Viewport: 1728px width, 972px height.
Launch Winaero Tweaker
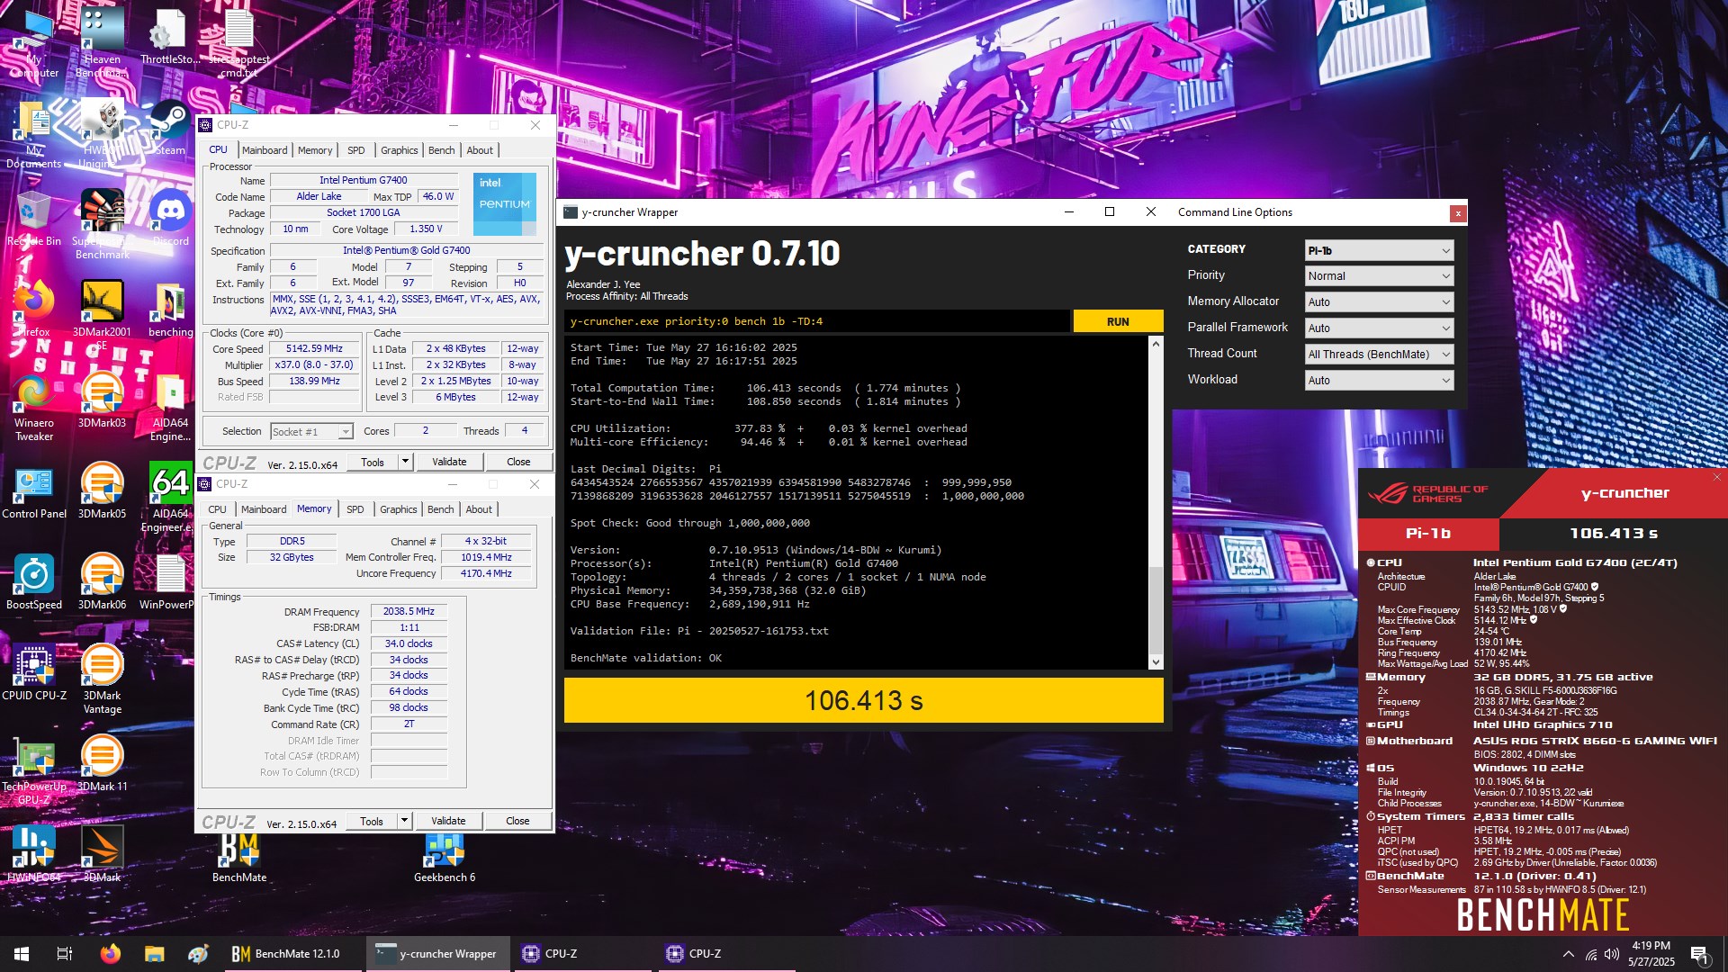tap(34, 407)
